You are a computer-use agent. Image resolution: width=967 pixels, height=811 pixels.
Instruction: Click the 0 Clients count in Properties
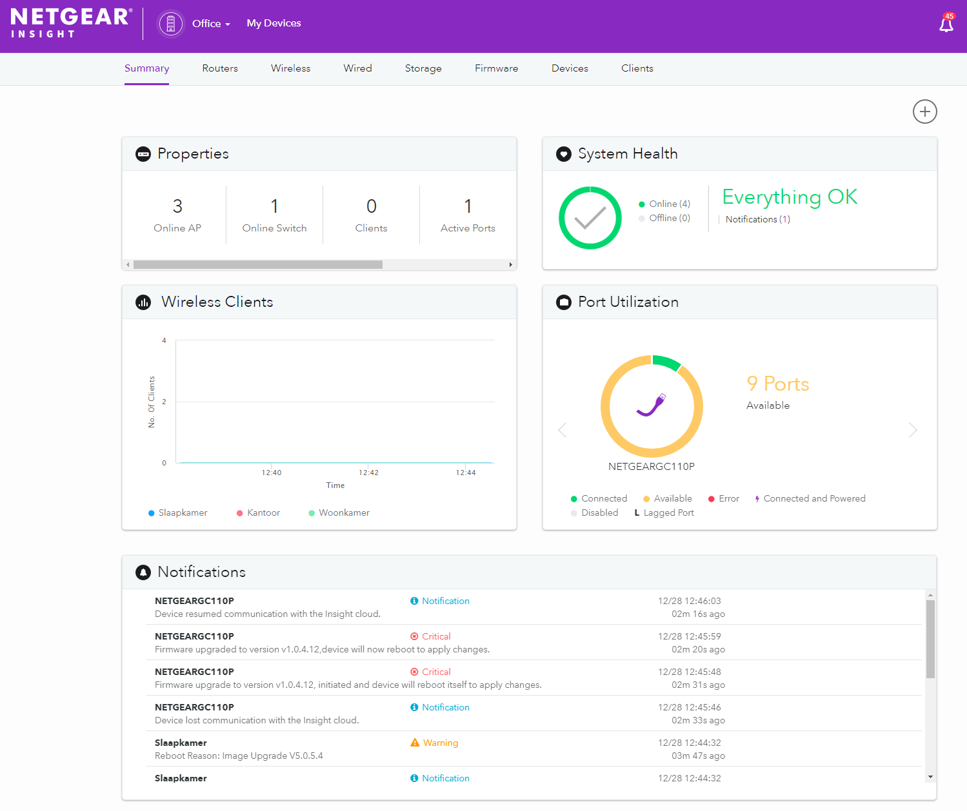(372, 215)
